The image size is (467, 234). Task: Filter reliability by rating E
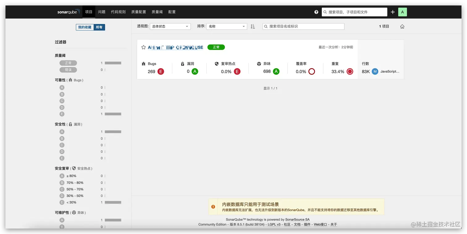(x=62, y=114)
